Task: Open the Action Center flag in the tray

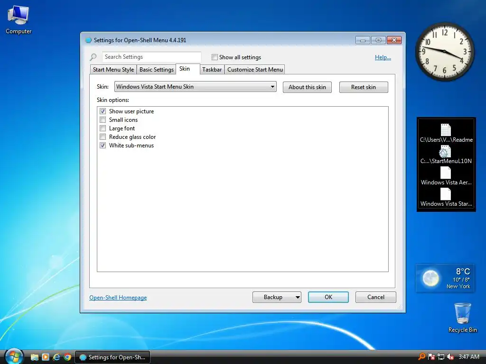Action: pyautogui.click(x=431, y=357)
